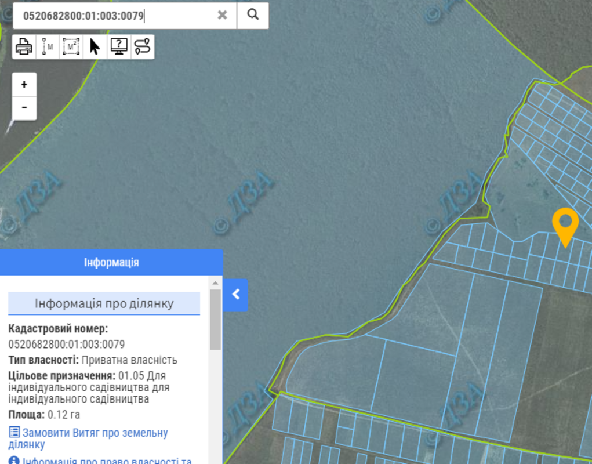Activate the arrow pointer select tool
Viewport: 592px width, 464px height.
pyautogui.click(x=95, y=47)
